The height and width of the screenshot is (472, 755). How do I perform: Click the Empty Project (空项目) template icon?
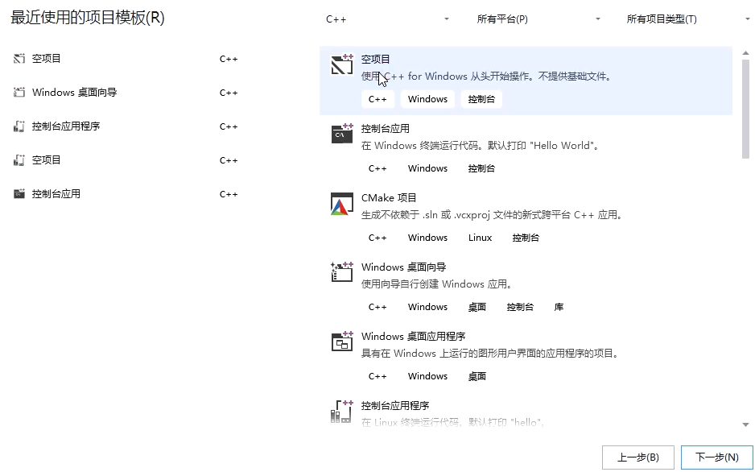[342, 65]
